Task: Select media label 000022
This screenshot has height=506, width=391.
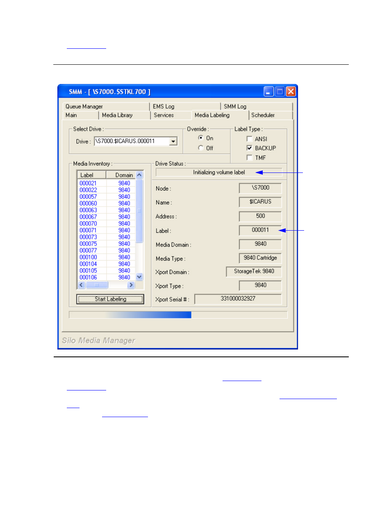Action: [88, 190]
